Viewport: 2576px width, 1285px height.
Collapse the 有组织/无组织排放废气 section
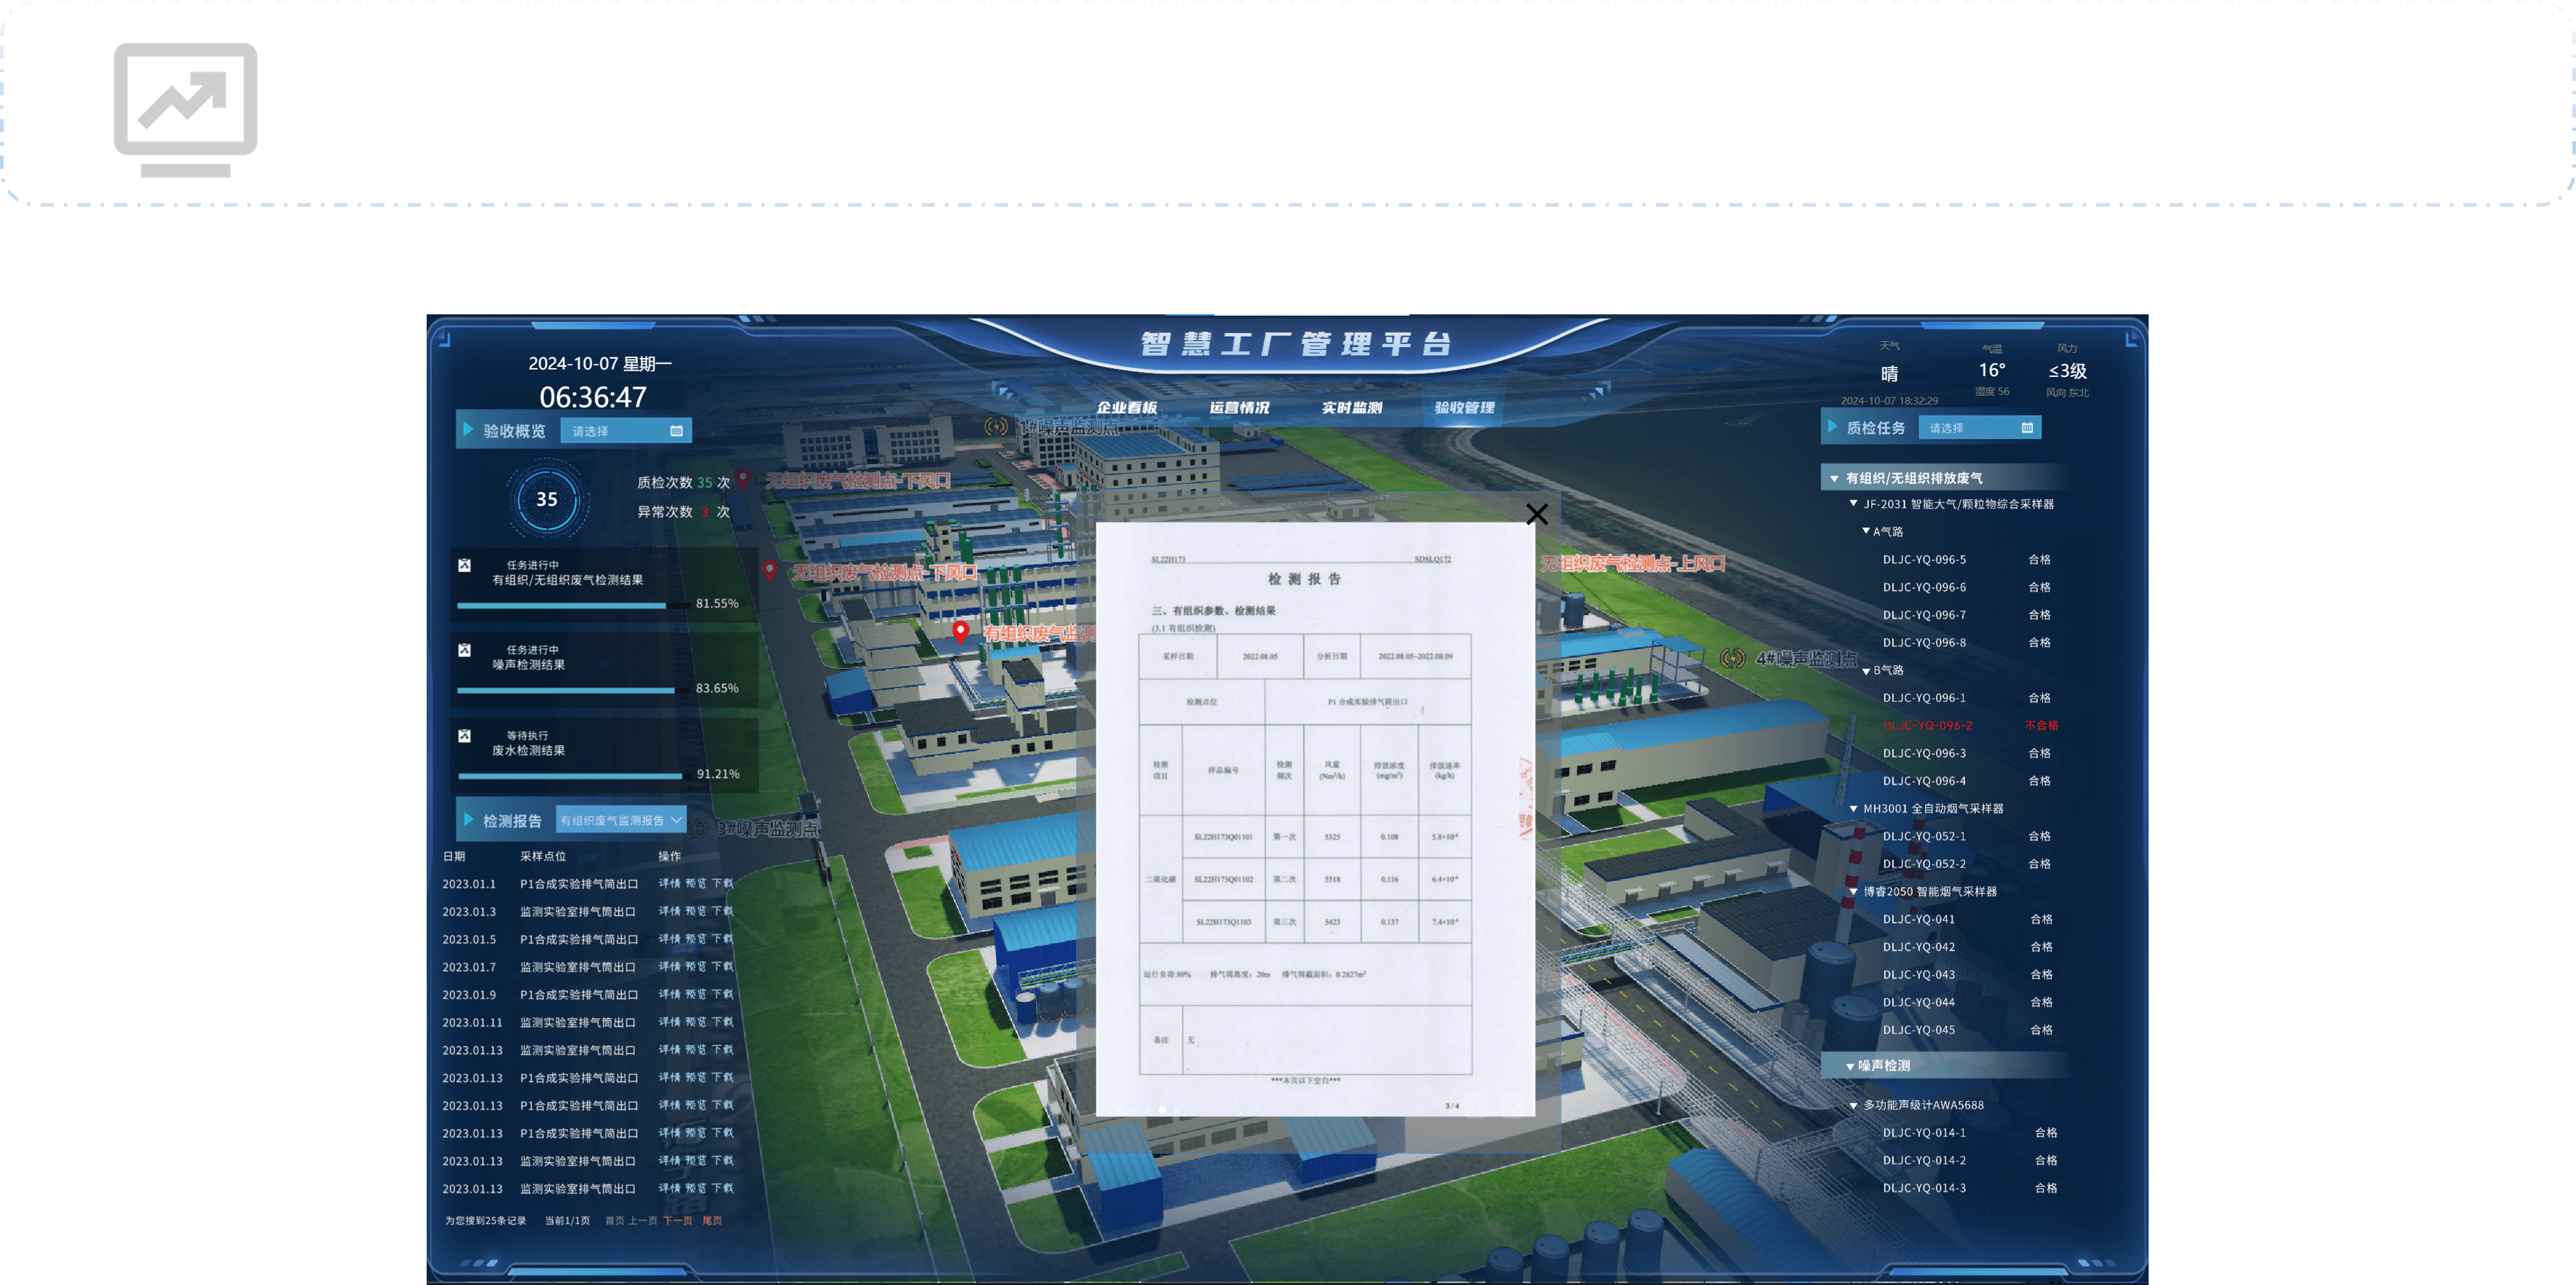click(1834, 479)
